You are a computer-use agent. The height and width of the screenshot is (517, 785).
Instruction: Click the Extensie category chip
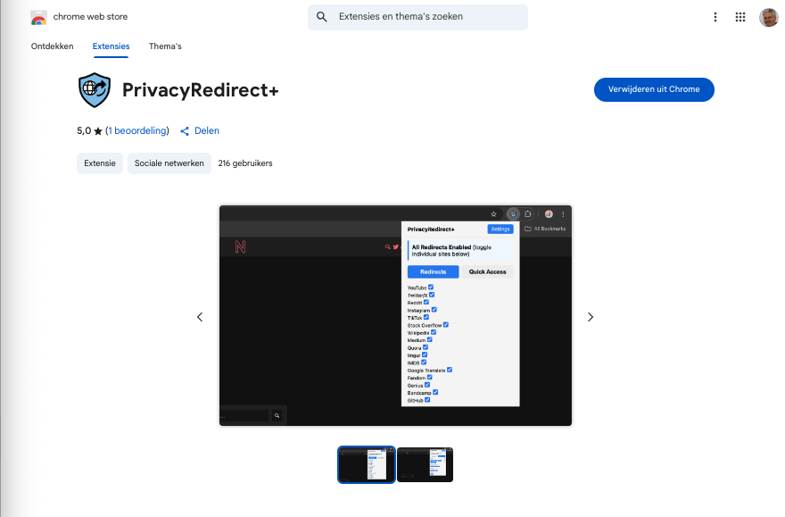(100, 163)
